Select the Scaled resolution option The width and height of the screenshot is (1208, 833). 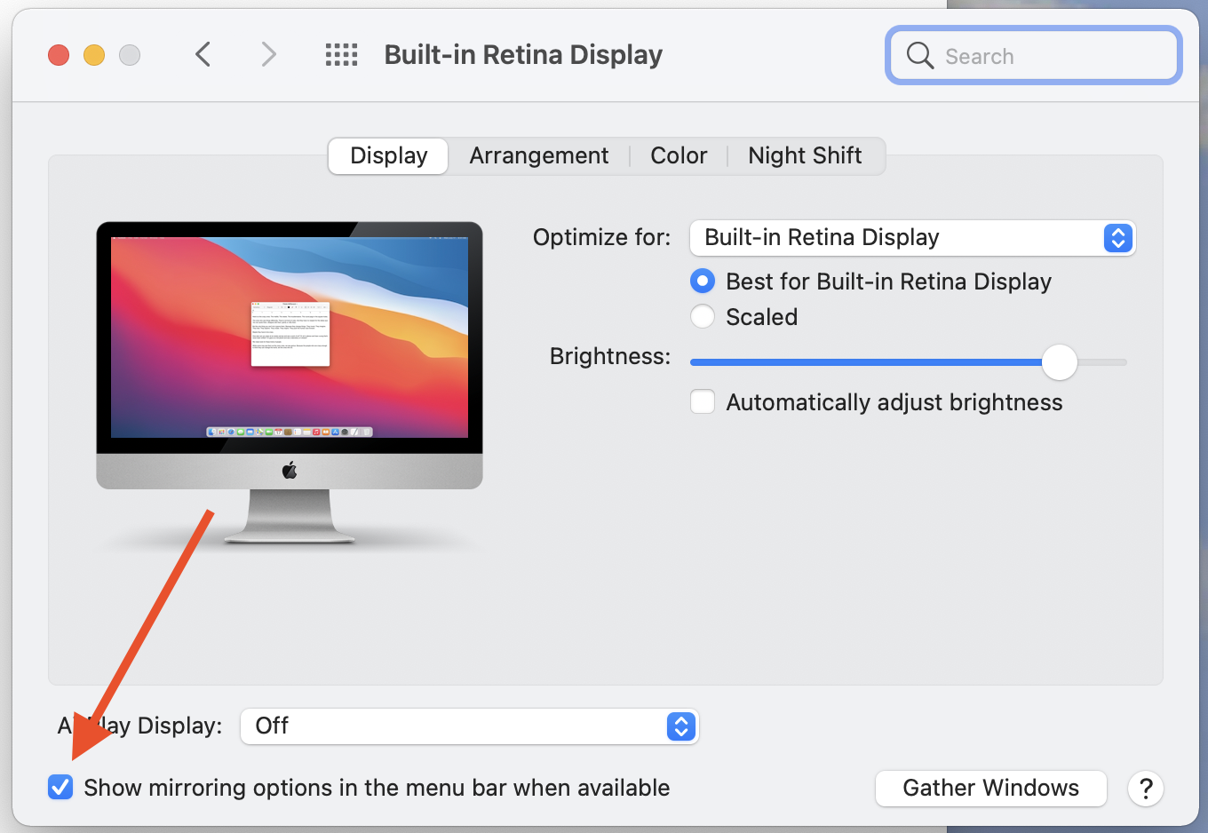click(x=703, y=316)
